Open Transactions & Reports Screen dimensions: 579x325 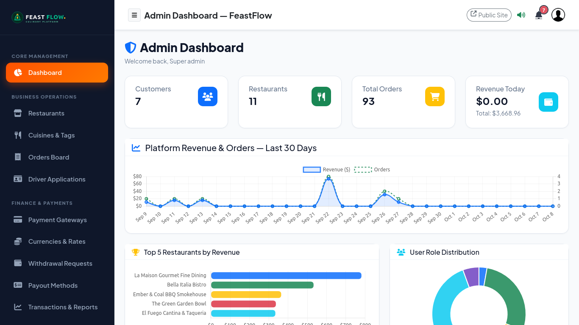pos(57,307)
